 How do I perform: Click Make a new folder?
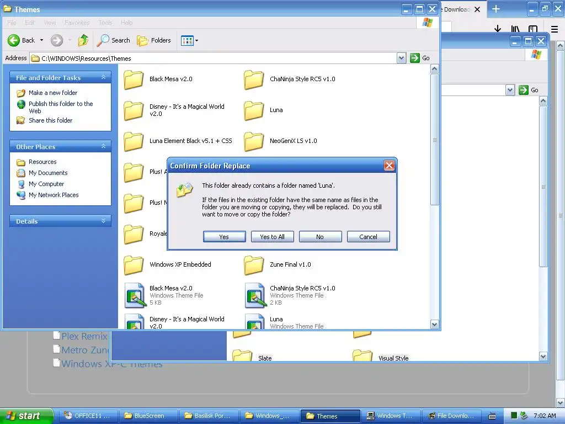(x=53, y=93)
